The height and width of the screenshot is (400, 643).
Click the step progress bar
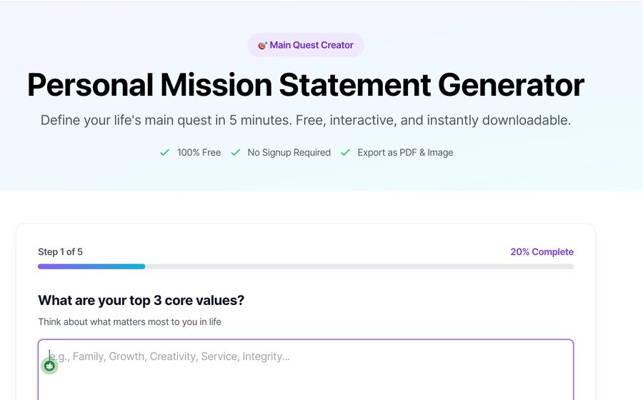[x=306, y=266]
